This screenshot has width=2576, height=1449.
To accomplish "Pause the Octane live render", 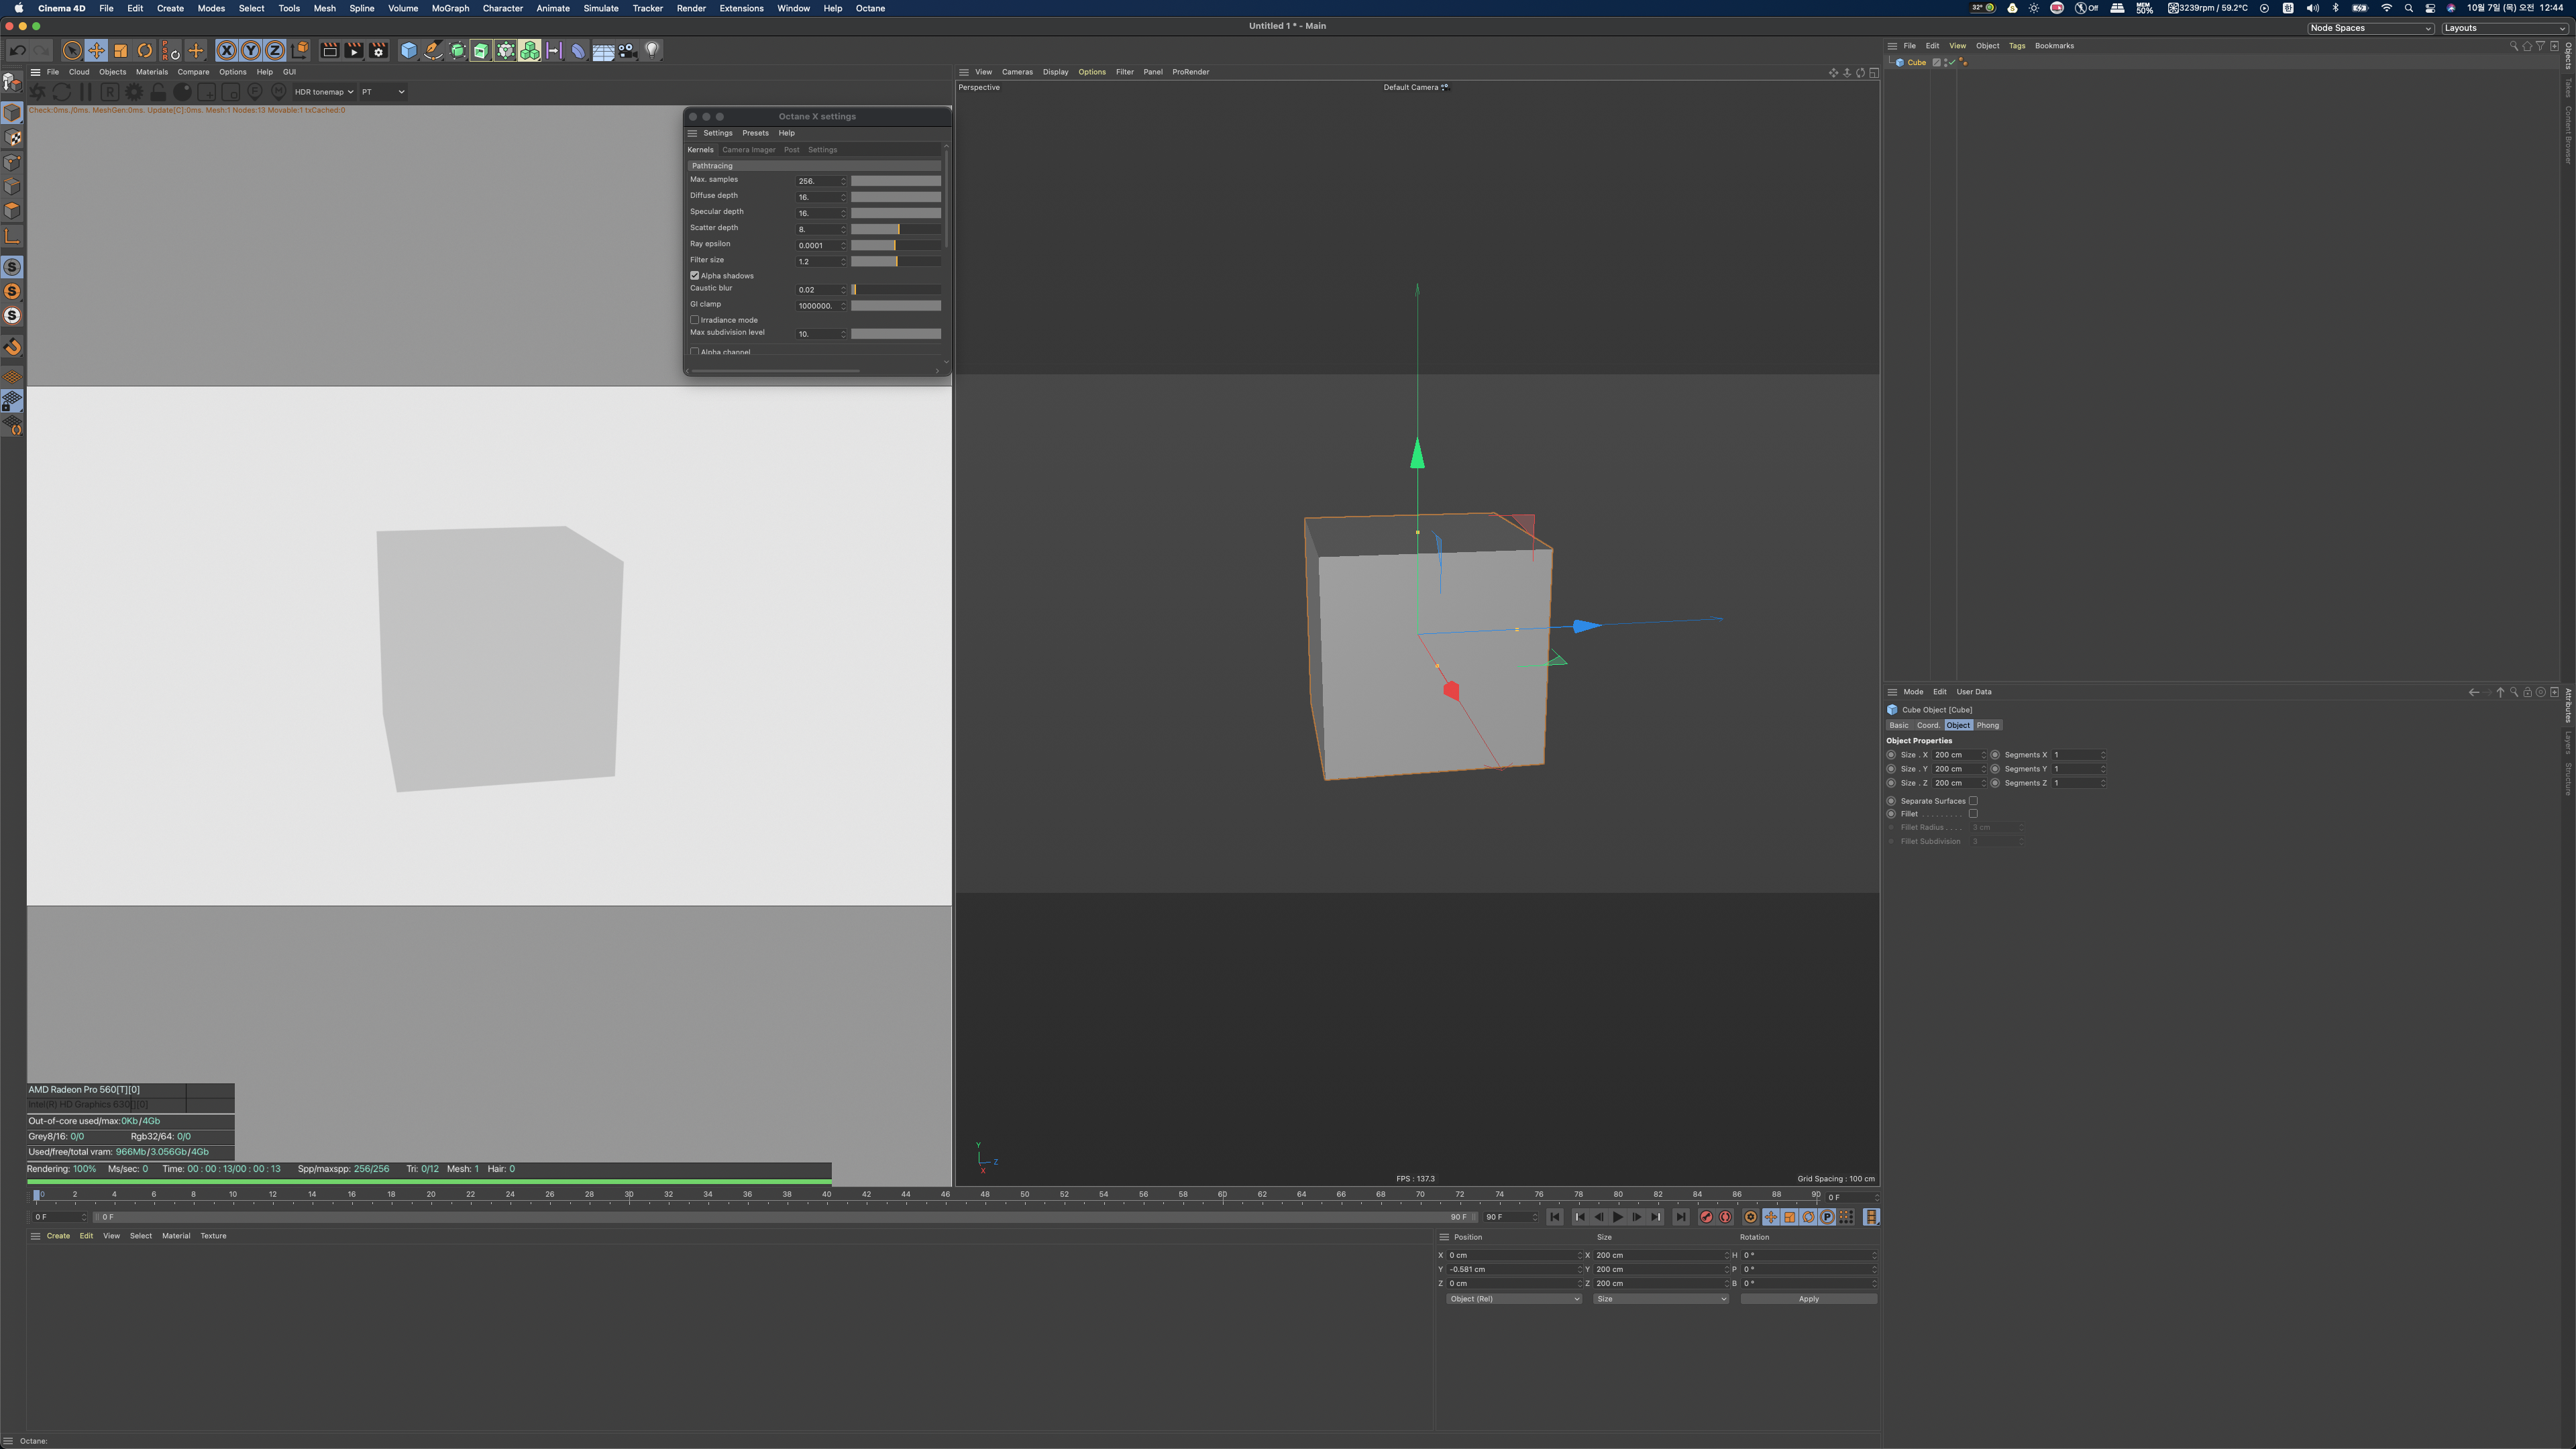I will (x=86, y=92).
